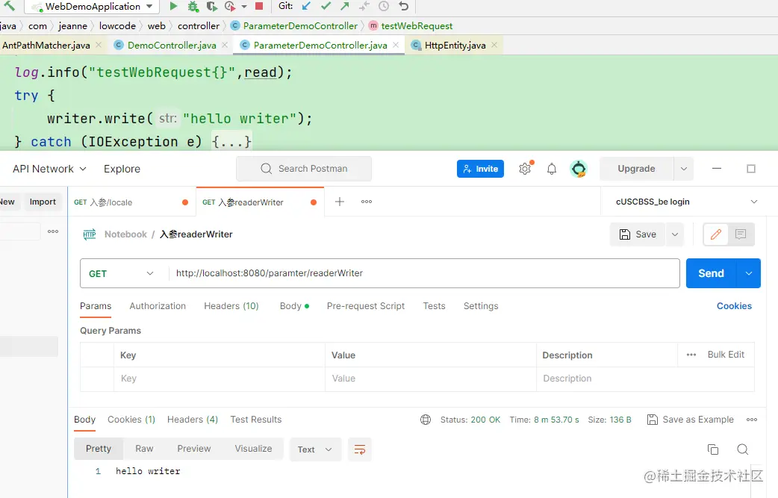
Task: Send the request
Action: pyautogui.click(x=711, y=273)
